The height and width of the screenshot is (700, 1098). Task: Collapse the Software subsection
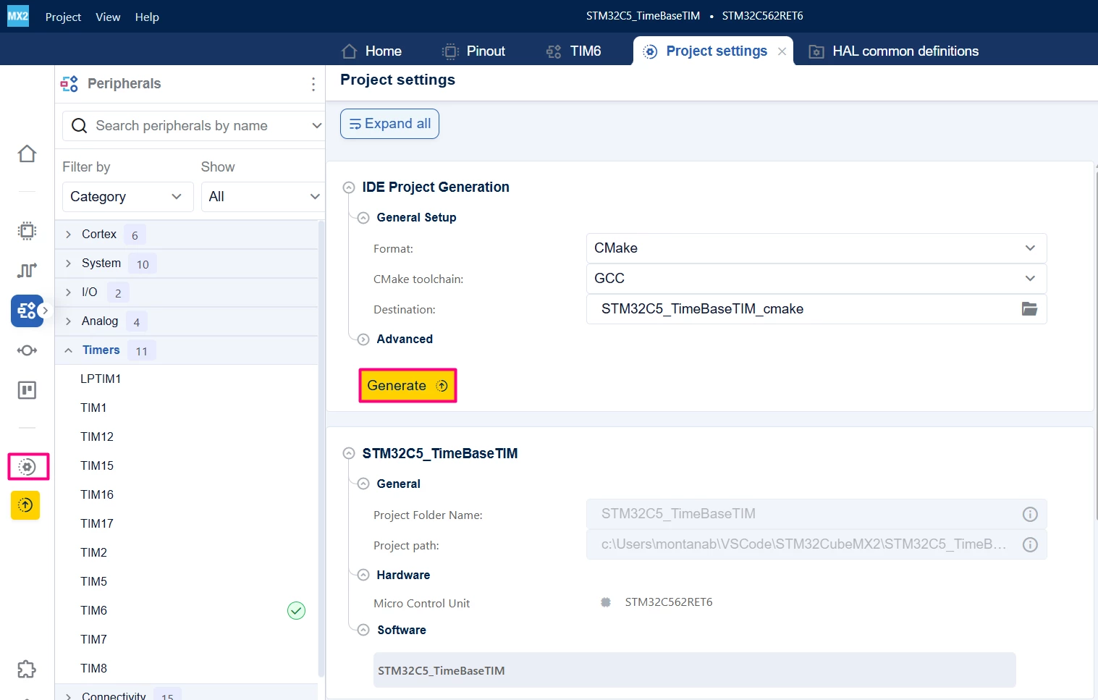click(x=363, y=631)
